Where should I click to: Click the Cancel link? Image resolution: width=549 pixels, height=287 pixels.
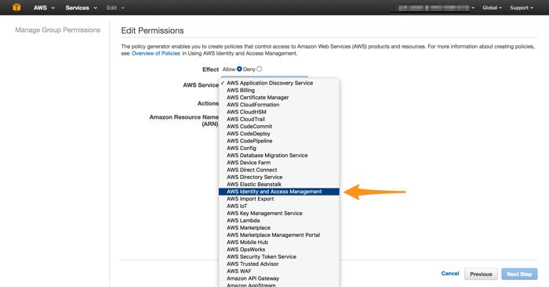[450, 274]
